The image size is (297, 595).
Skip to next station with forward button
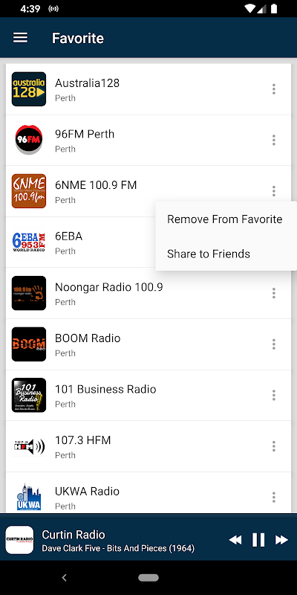click(281, 540)
